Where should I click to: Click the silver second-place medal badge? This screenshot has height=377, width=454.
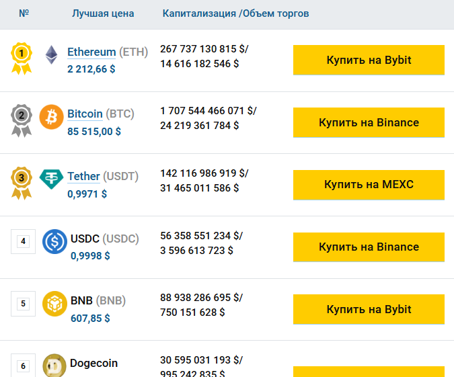(x=22, y=119)
